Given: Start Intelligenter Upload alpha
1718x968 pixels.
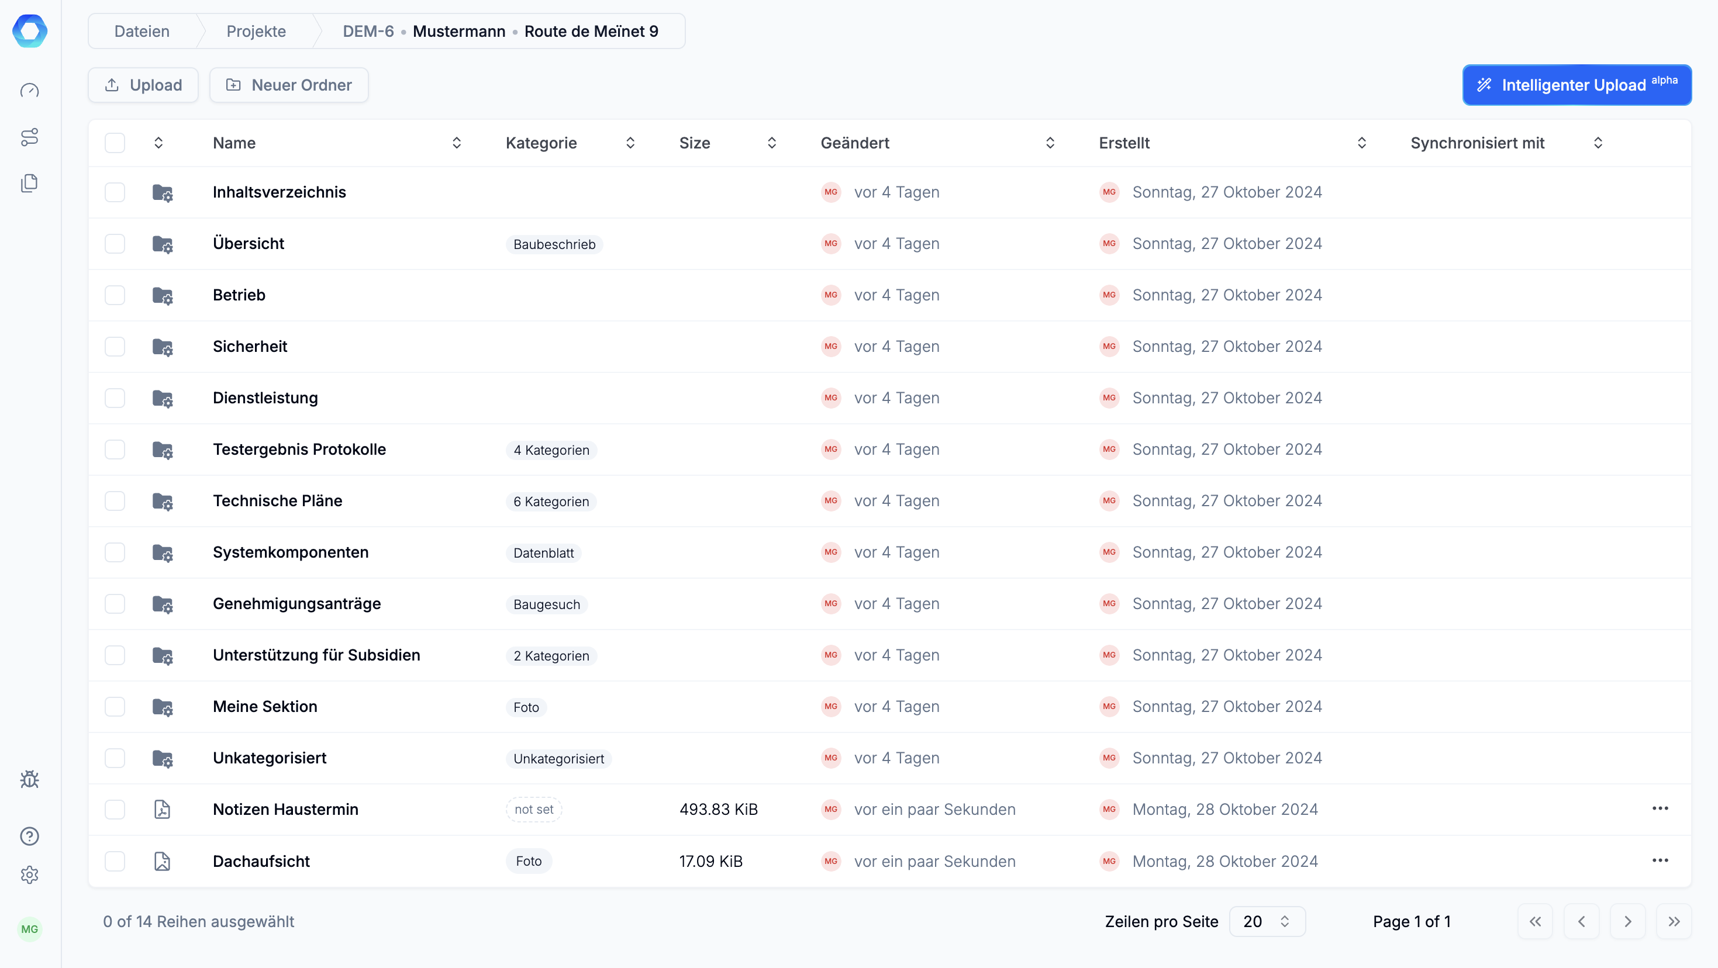Looking at the screenshot, I should (x=1577, y=85).
